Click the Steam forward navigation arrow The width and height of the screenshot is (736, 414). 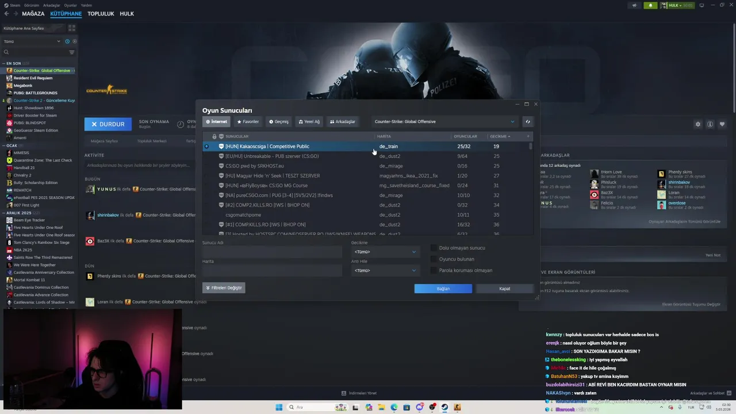click(15, 14)
